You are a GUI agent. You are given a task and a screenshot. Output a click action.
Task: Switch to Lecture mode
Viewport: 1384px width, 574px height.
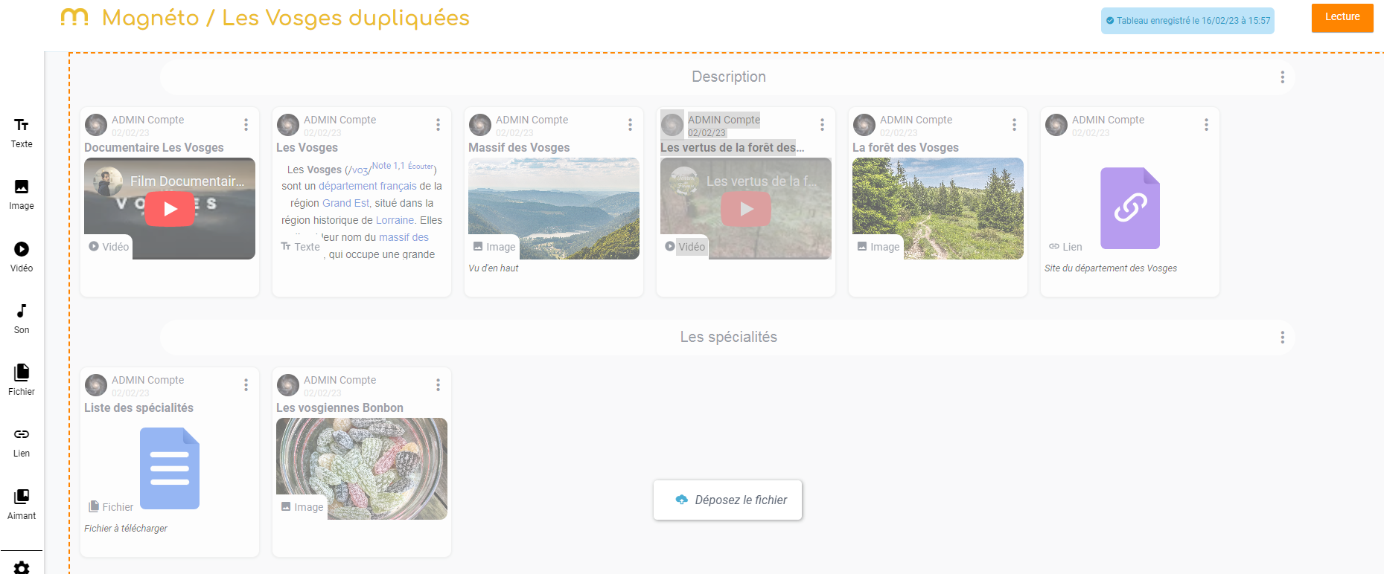(x=1342, y=17)
